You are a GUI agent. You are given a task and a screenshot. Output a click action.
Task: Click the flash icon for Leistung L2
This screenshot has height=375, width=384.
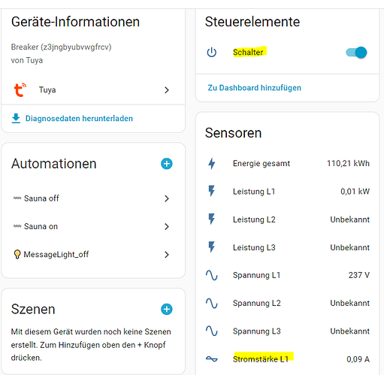point(212,219)
